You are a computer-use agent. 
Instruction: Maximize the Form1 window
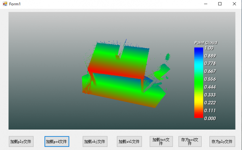(220, 4)
